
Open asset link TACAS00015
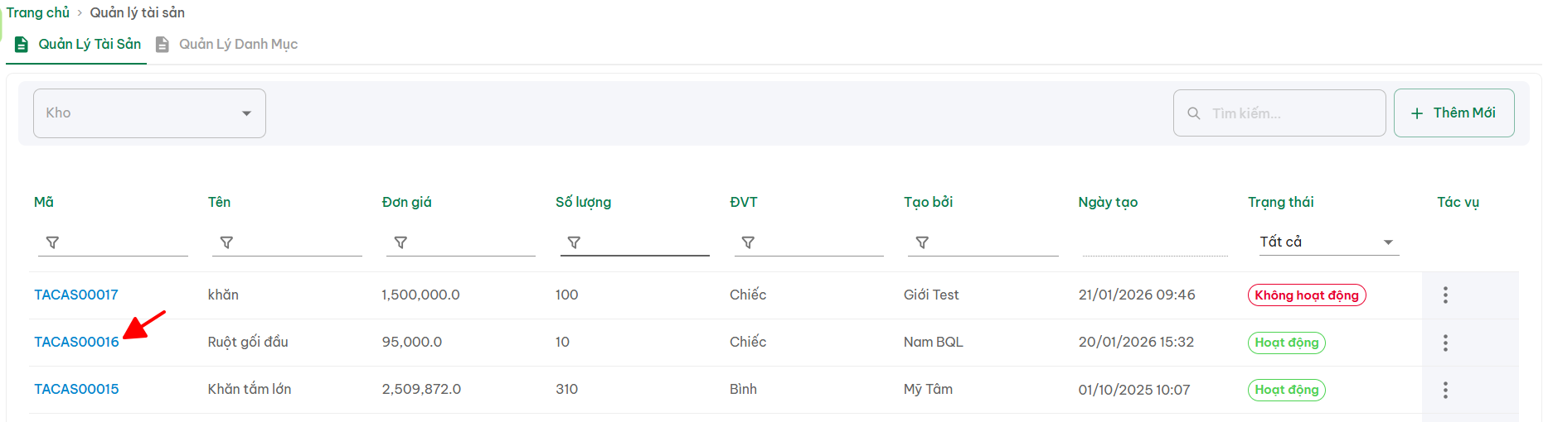pyautogui.click(x=76, y=390)
